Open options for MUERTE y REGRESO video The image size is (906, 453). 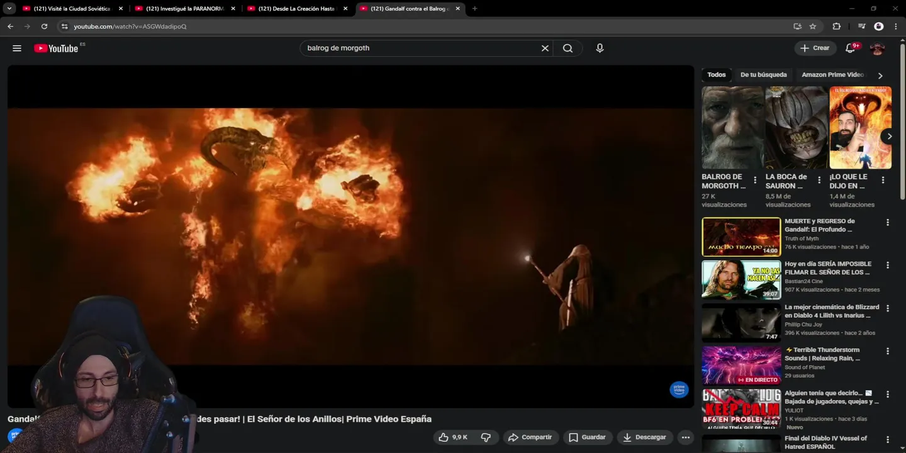tap(888, 223)
